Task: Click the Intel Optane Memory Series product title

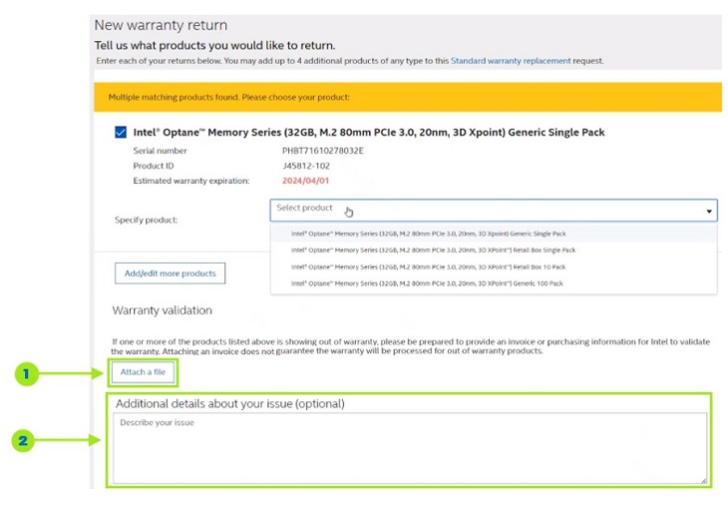Action: coord(369,132)
